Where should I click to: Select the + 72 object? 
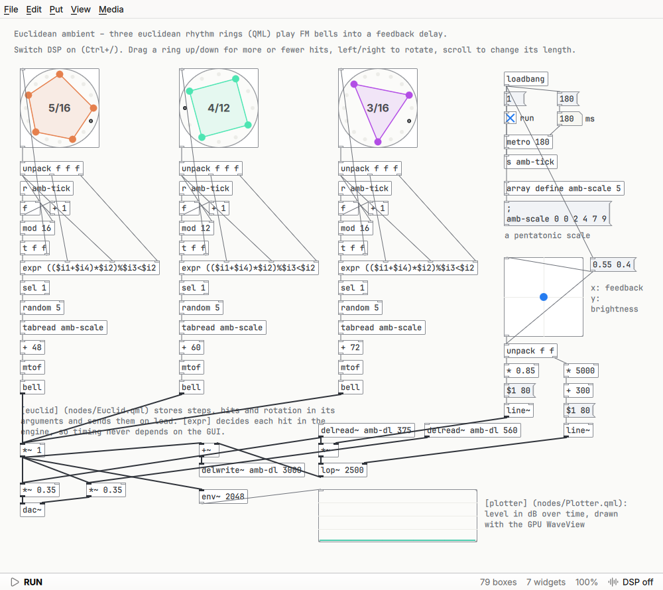pos(351,347)
